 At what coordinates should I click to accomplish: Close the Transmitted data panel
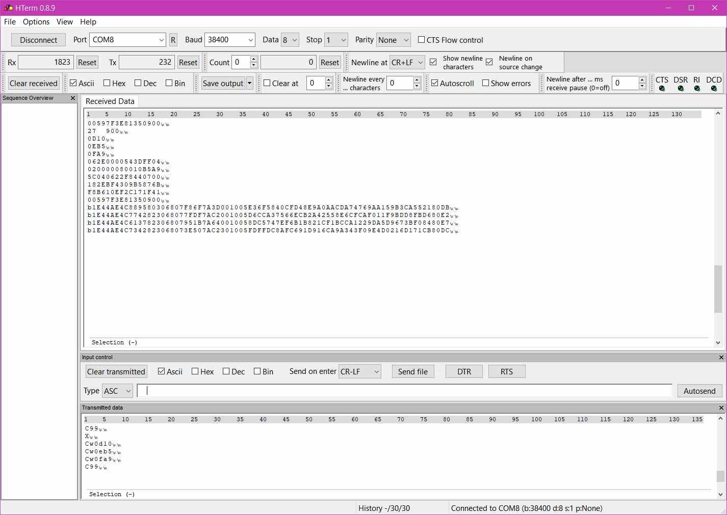721,408
